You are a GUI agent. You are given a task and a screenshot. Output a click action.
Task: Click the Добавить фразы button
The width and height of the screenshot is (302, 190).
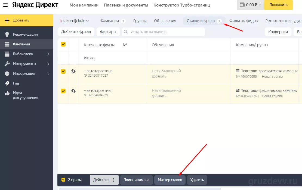[x=76, y=32]
